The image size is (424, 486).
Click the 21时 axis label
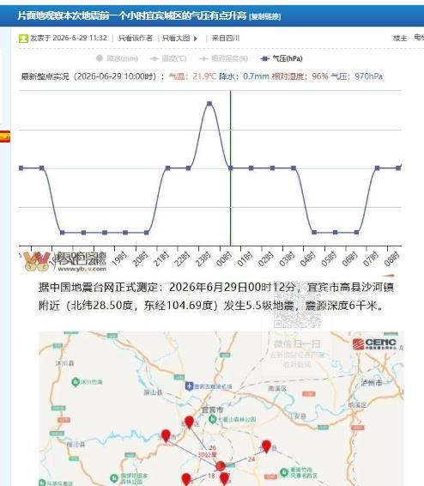pos(161,259)
